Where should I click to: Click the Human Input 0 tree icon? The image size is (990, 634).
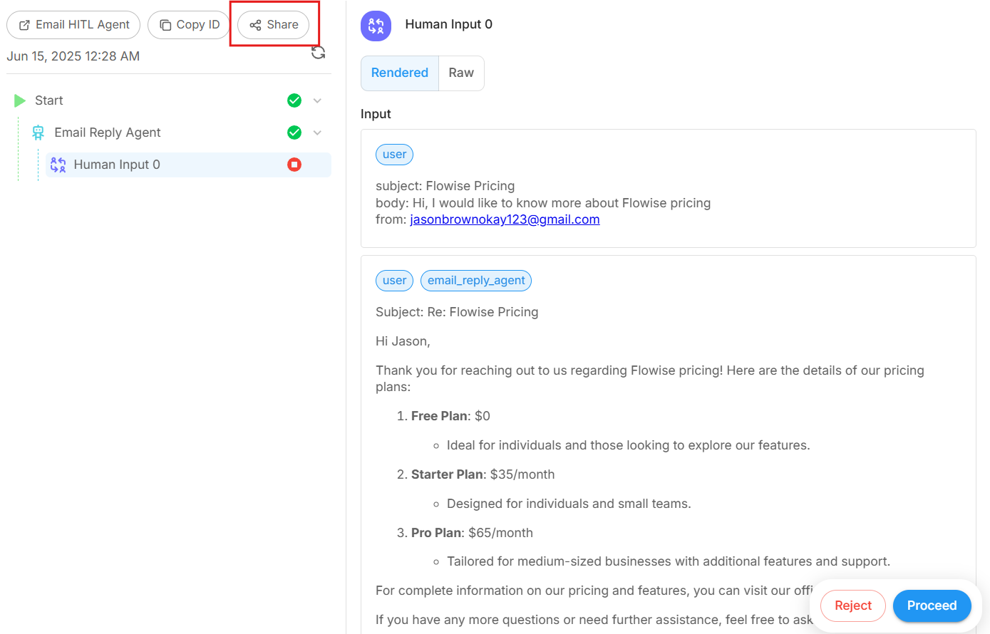coord(58,165)
